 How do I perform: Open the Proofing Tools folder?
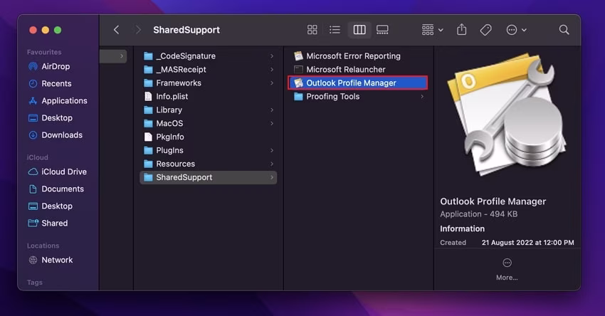tap(332, 97)
